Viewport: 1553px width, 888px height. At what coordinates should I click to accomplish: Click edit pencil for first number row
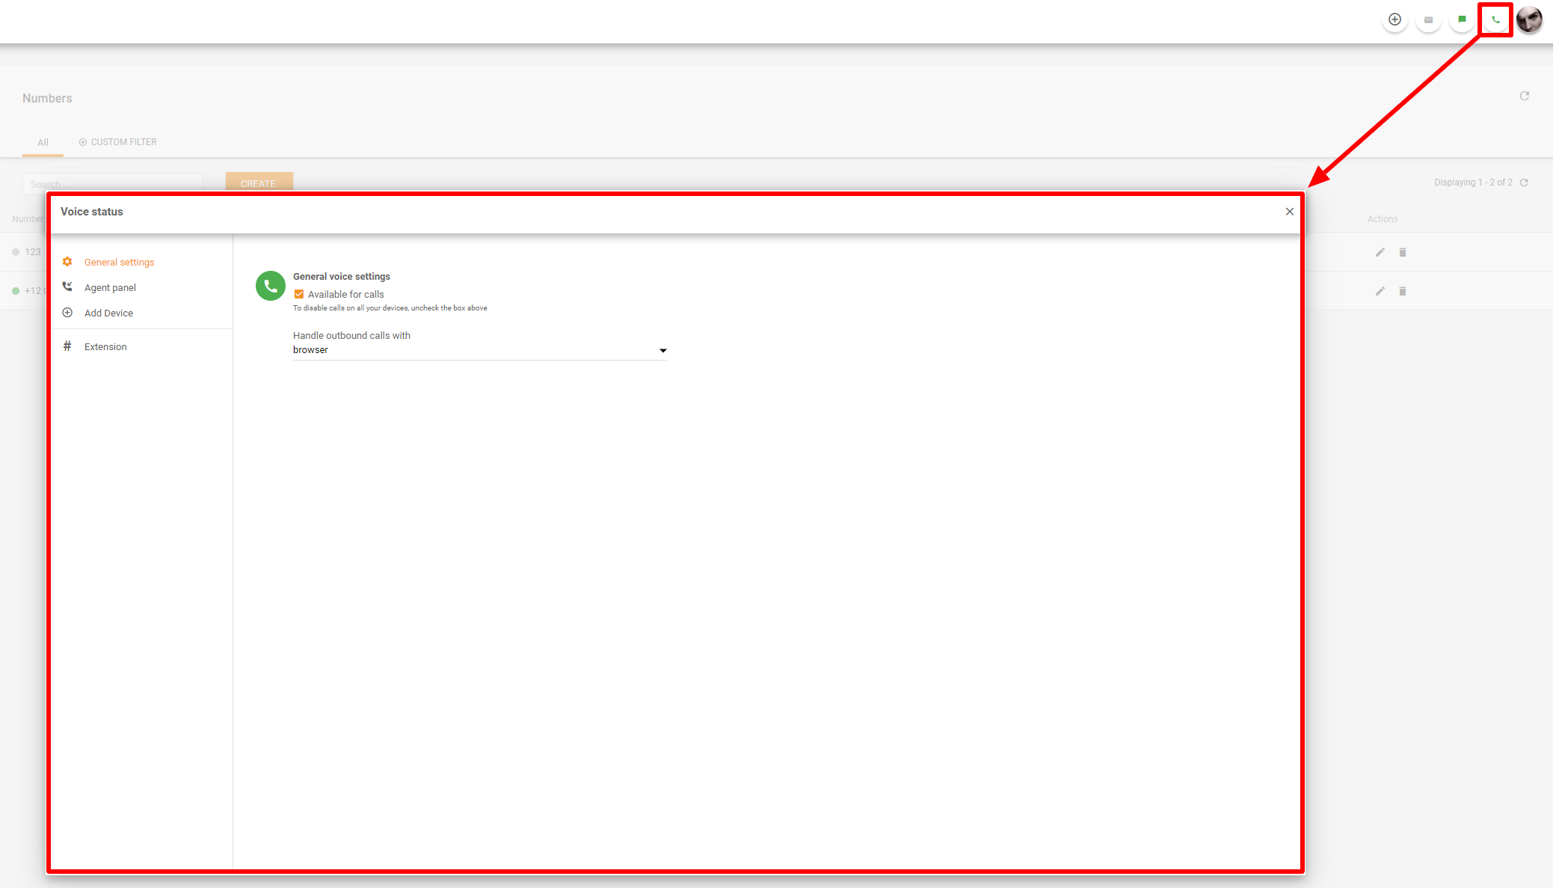1380,252
